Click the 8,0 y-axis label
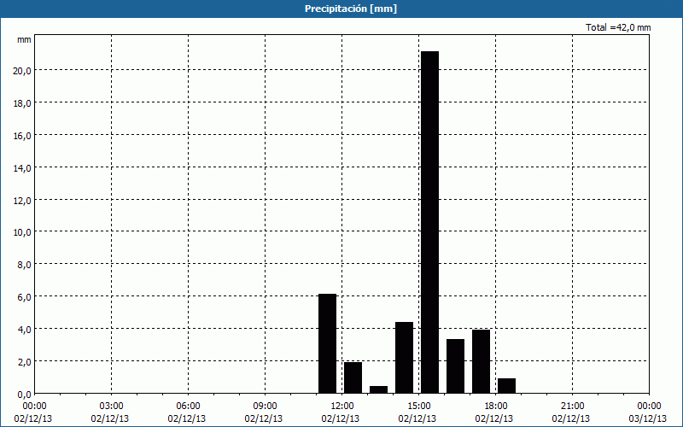The image size is (683, 427). click(24, 265)
